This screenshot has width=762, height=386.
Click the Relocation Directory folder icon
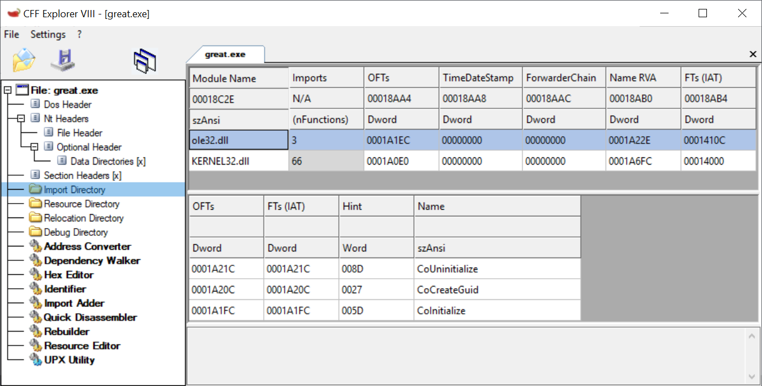point(36,218)
